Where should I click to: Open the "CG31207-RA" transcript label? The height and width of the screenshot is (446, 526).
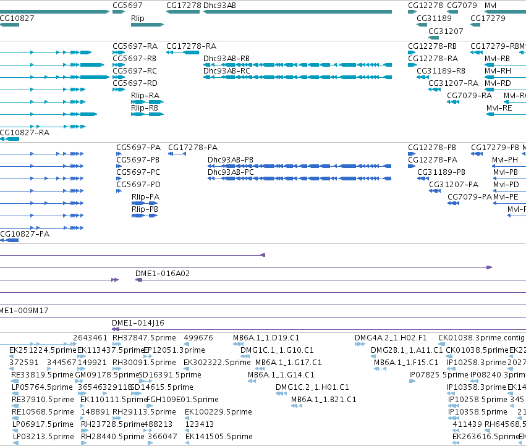[x=453, y=83]
